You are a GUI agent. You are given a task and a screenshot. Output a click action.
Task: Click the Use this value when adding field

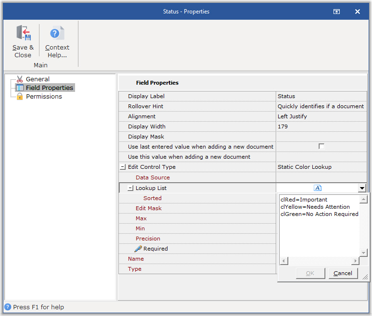coord(321,157)
